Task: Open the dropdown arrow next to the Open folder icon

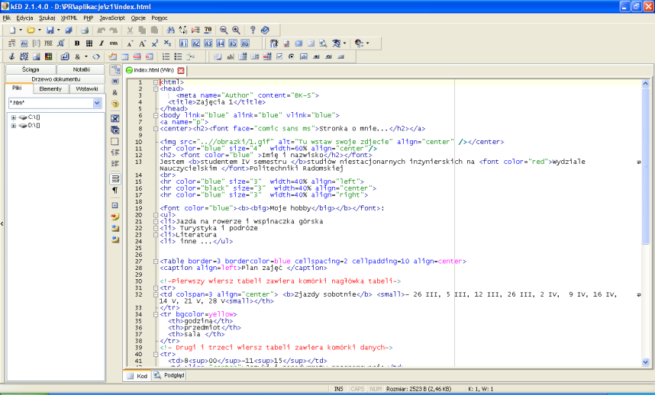Action: pyautogui.click(x=40, y=30)
